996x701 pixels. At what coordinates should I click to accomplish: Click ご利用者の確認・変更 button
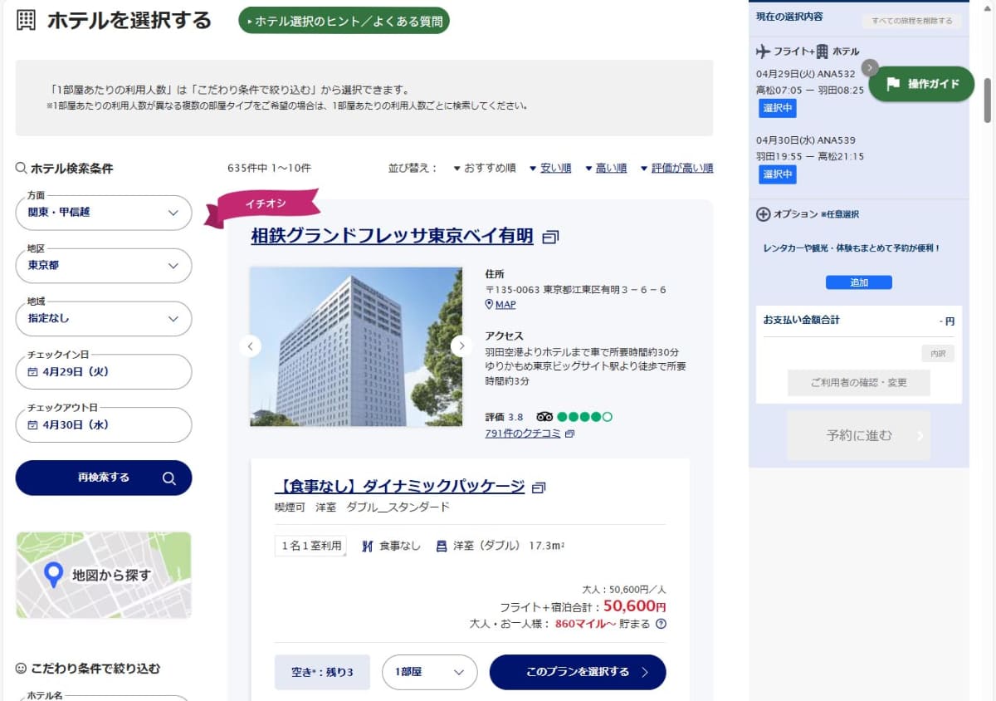click(x=859, y=383)
